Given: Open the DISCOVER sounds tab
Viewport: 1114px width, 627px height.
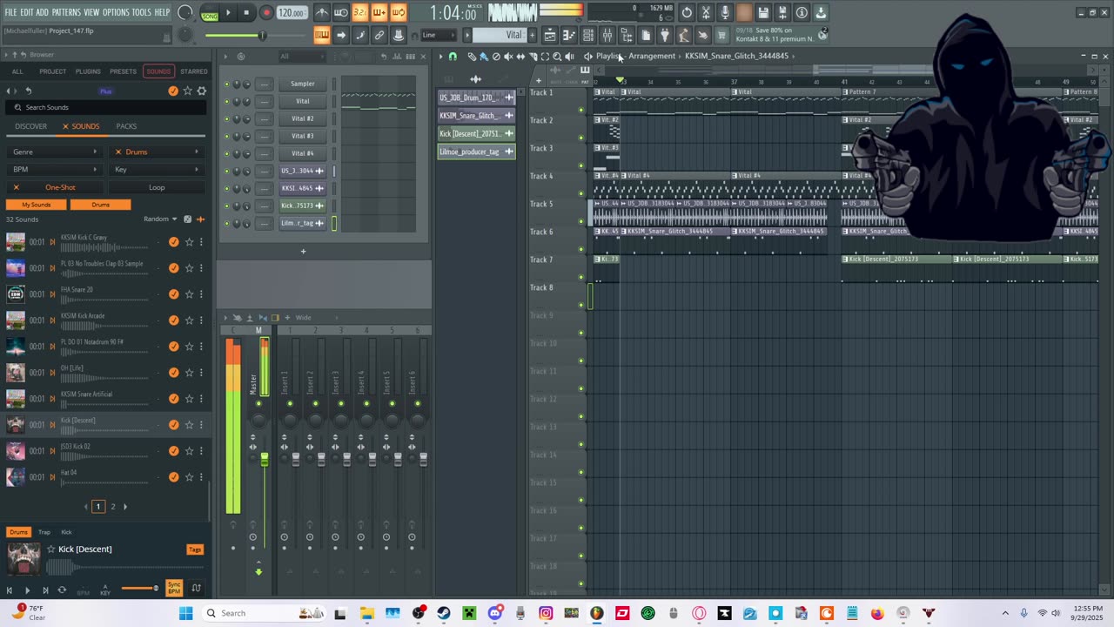Looking at the screenshot, I should point(30,126).
